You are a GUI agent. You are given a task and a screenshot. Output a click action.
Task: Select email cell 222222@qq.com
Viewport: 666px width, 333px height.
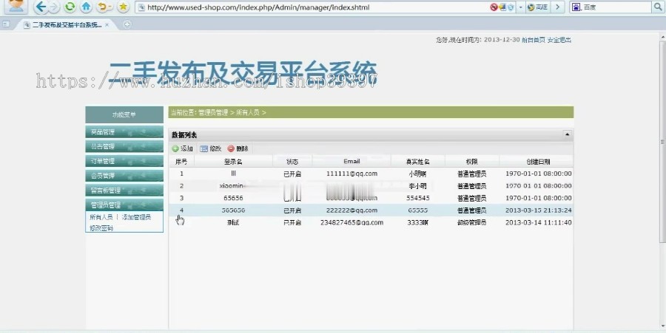(351, 210)
